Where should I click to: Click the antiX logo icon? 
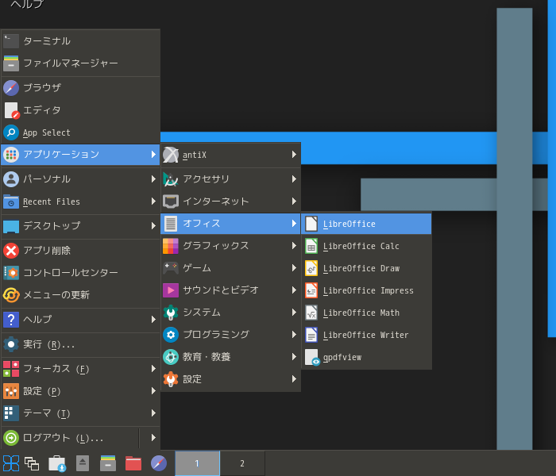[171, 155]
